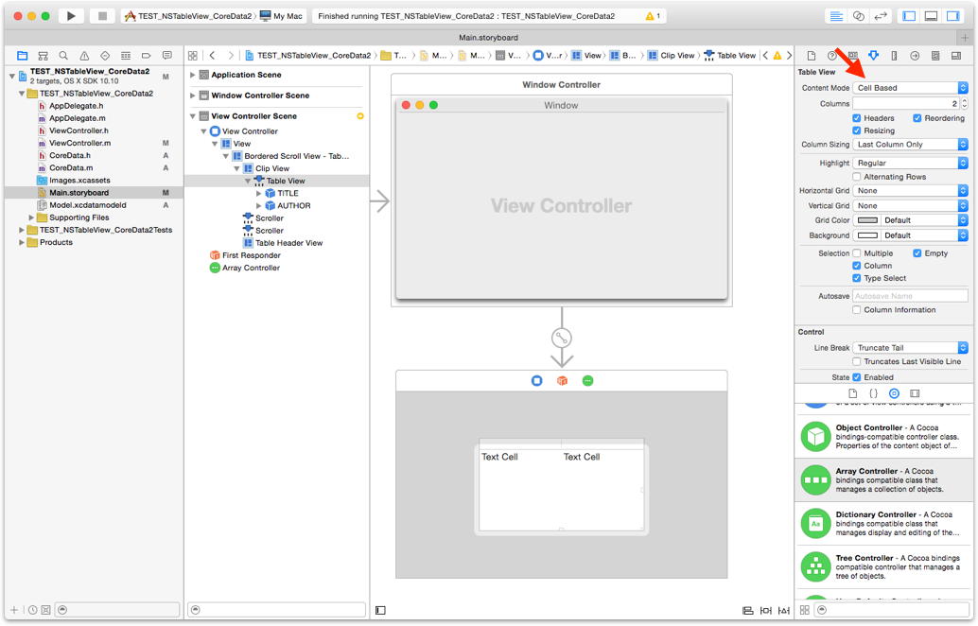
Task: Toggle Type Select checkbox
Action: (x=856, y=278)
